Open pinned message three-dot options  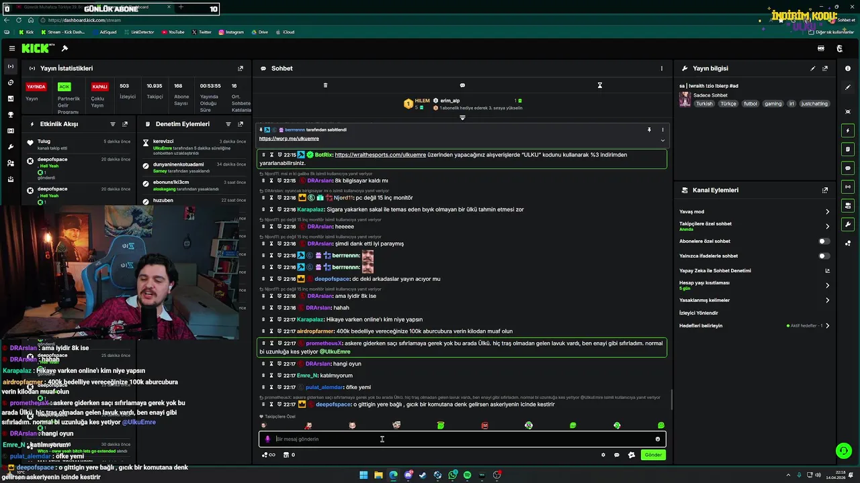pyautogui.click(x=662, y=129)
